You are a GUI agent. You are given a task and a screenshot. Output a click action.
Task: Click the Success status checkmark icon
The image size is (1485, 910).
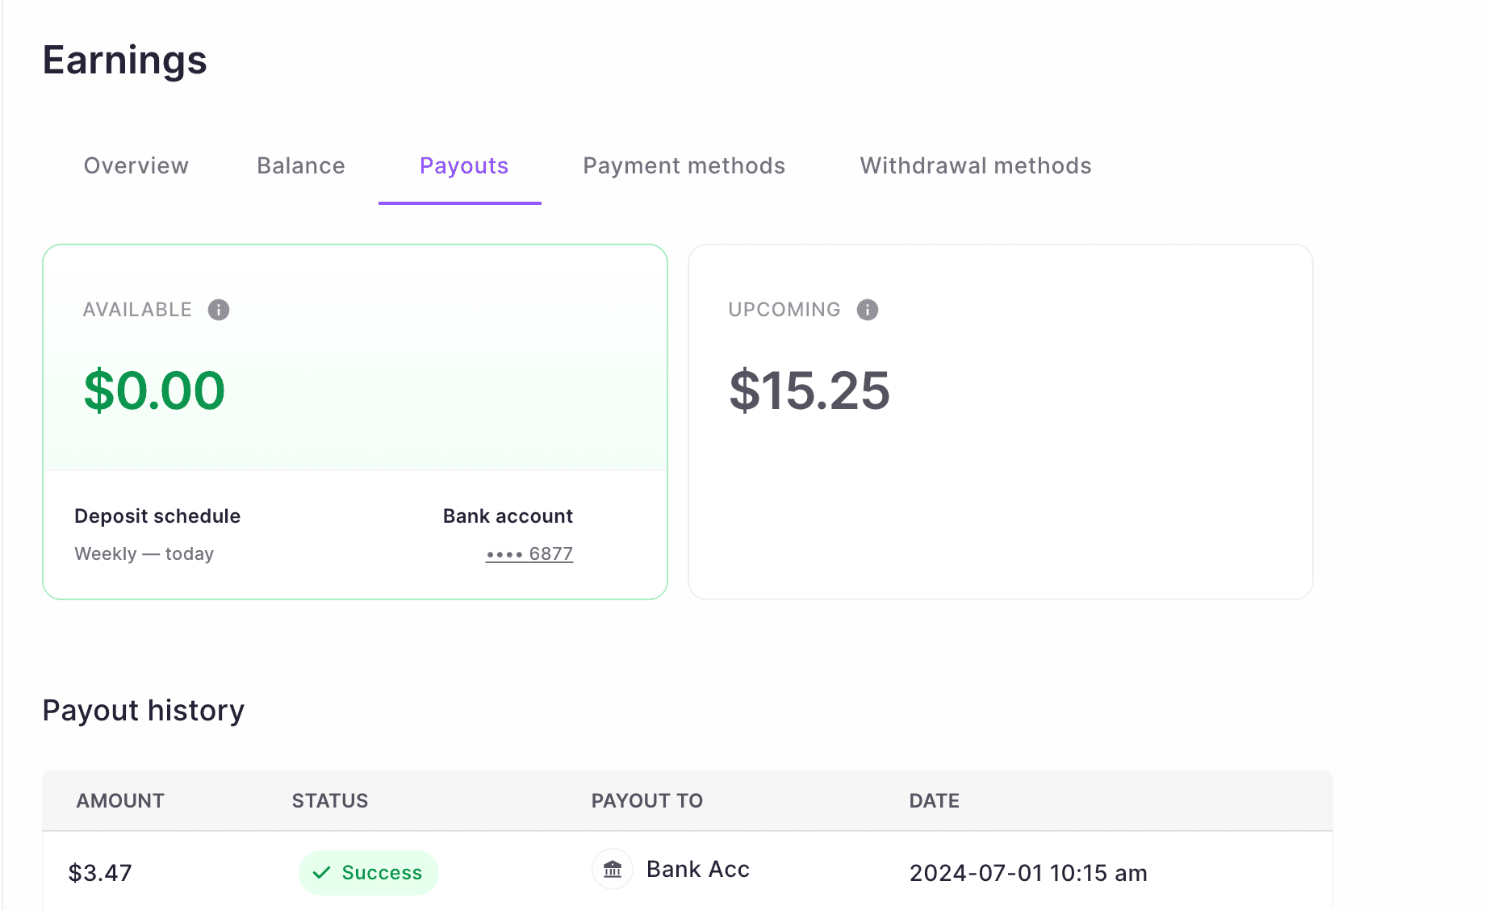pos(322,873)
